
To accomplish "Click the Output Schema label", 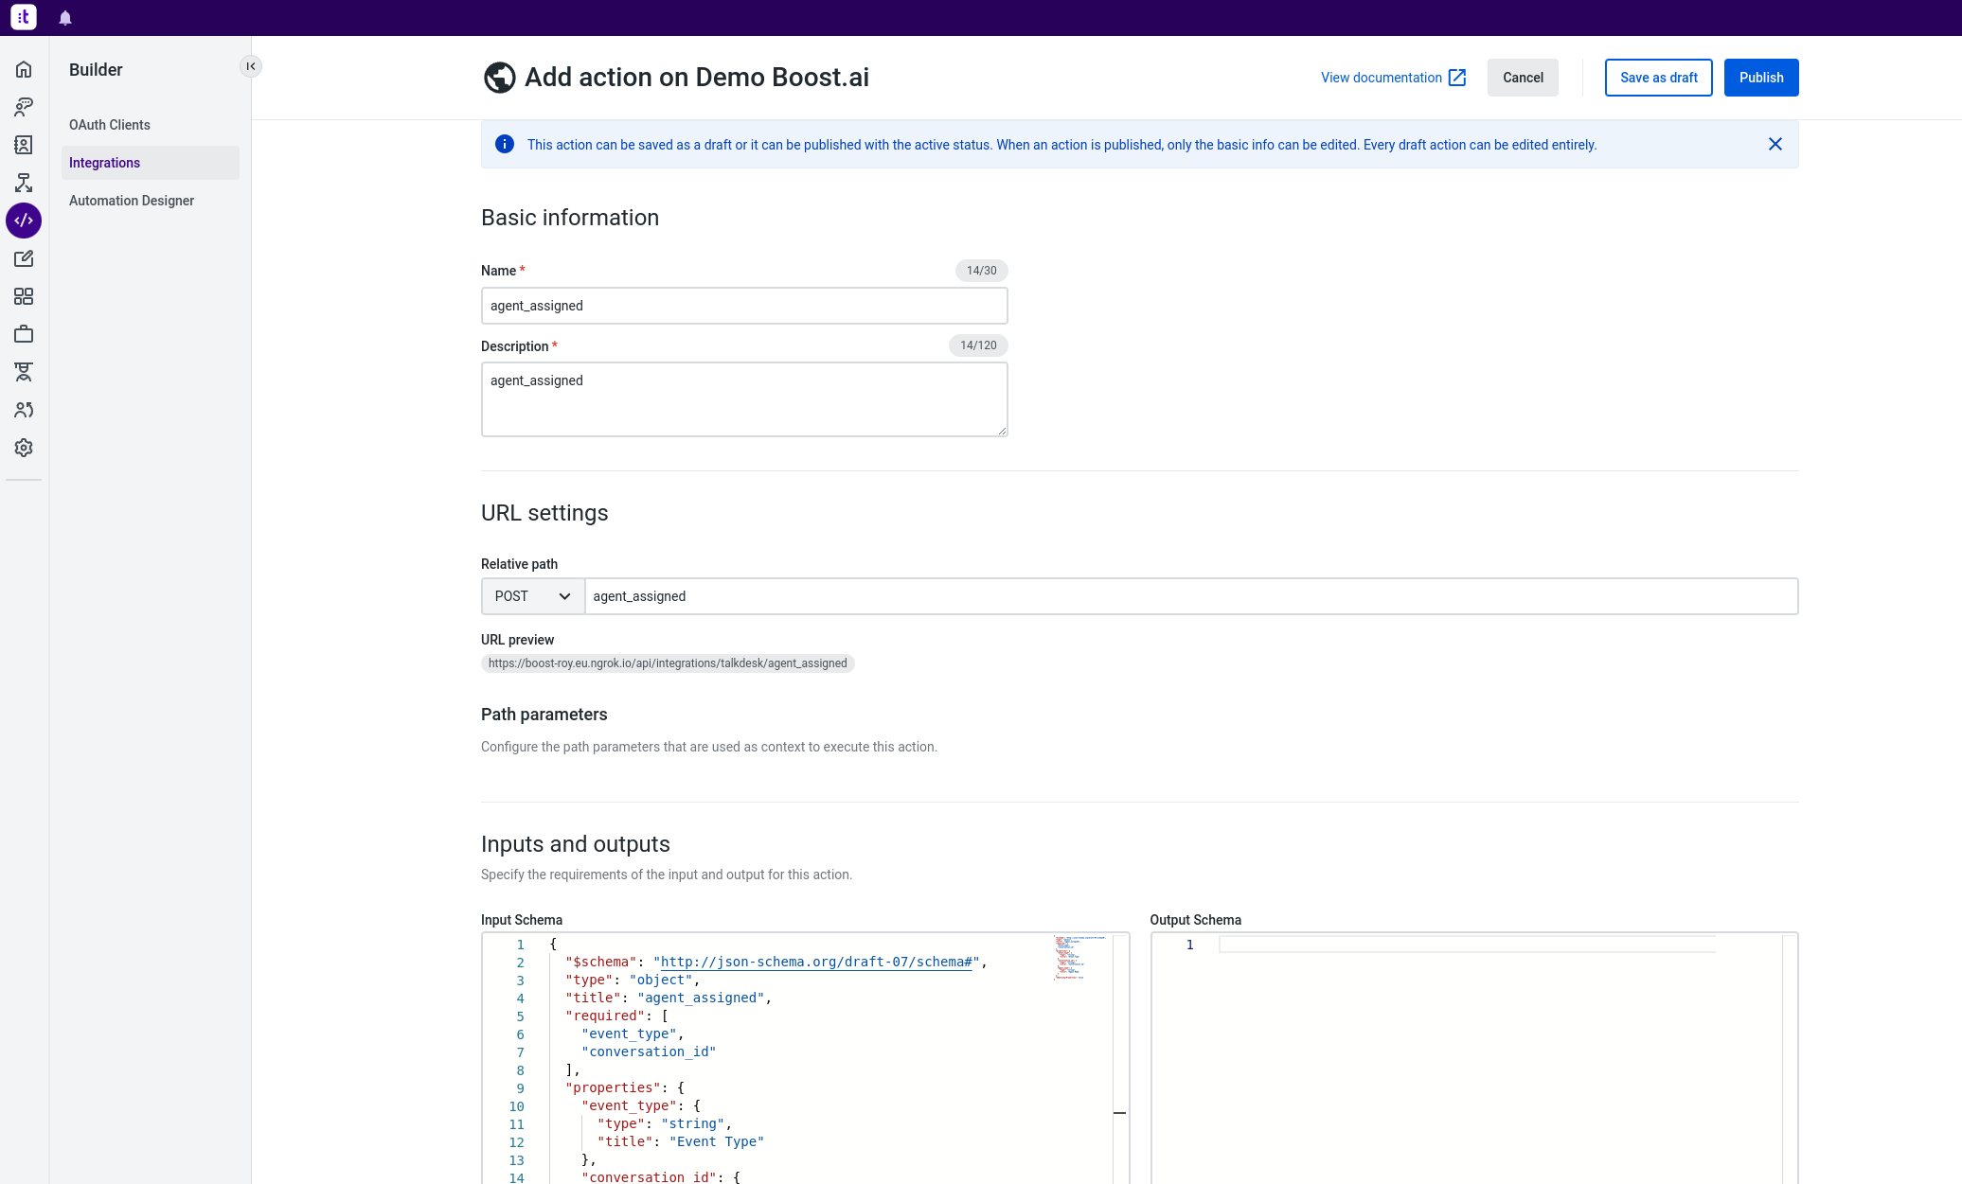I will (x=1195, y=920).
